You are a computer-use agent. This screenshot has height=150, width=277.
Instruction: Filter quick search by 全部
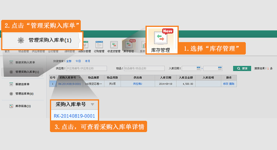coord(69,61)
